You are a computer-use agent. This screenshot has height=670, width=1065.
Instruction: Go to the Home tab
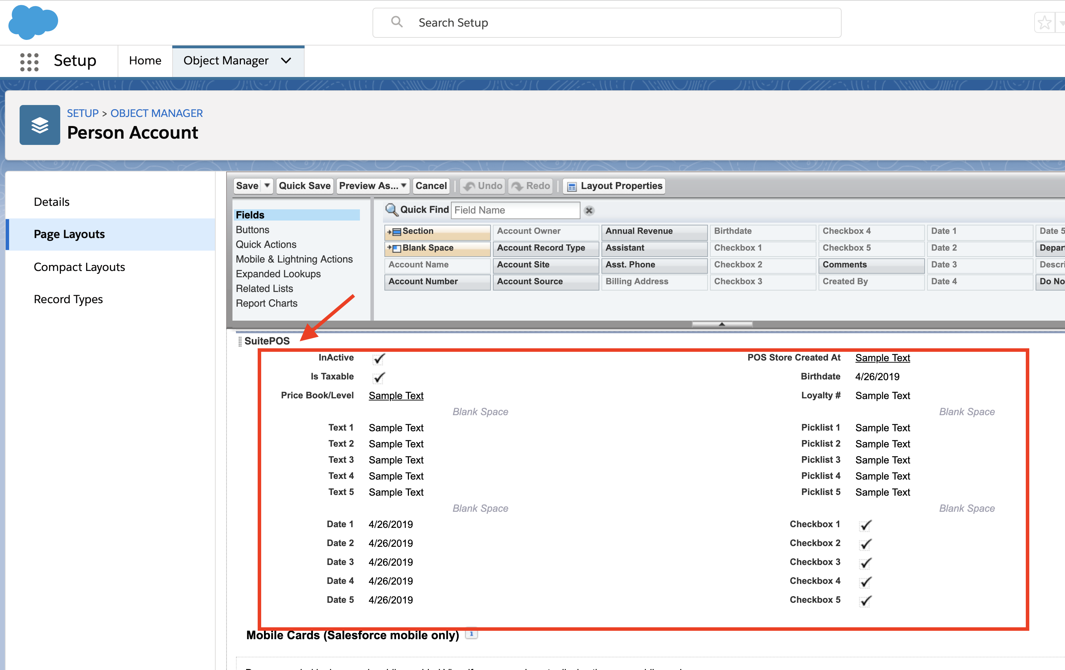coord(145,61)
